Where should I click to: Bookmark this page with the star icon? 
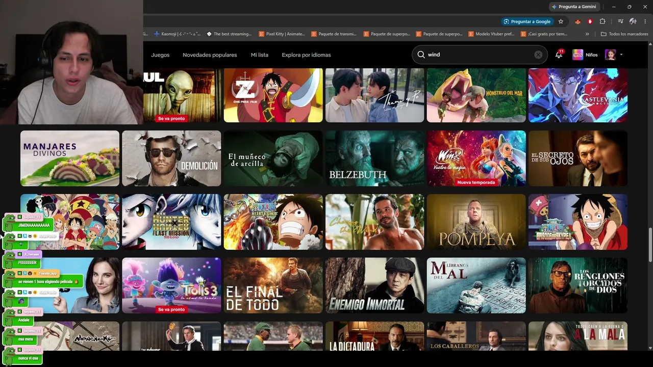[561, 21]
